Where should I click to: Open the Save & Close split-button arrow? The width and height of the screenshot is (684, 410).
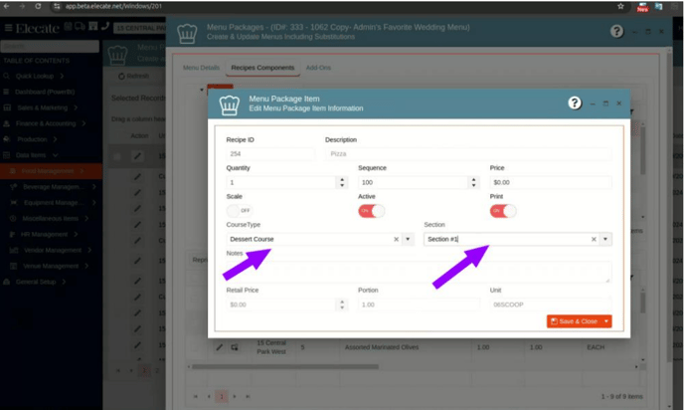click(606, 321)
